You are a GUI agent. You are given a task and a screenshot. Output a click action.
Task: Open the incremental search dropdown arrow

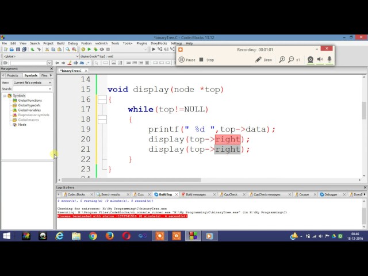(x=49, y=63)
